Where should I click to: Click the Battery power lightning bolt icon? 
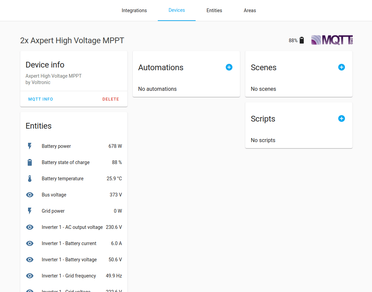tap(30, 146)
